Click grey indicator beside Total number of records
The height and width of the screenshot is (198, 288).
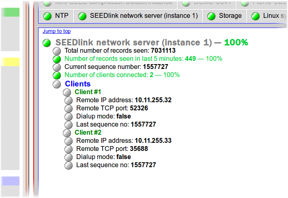57,51
